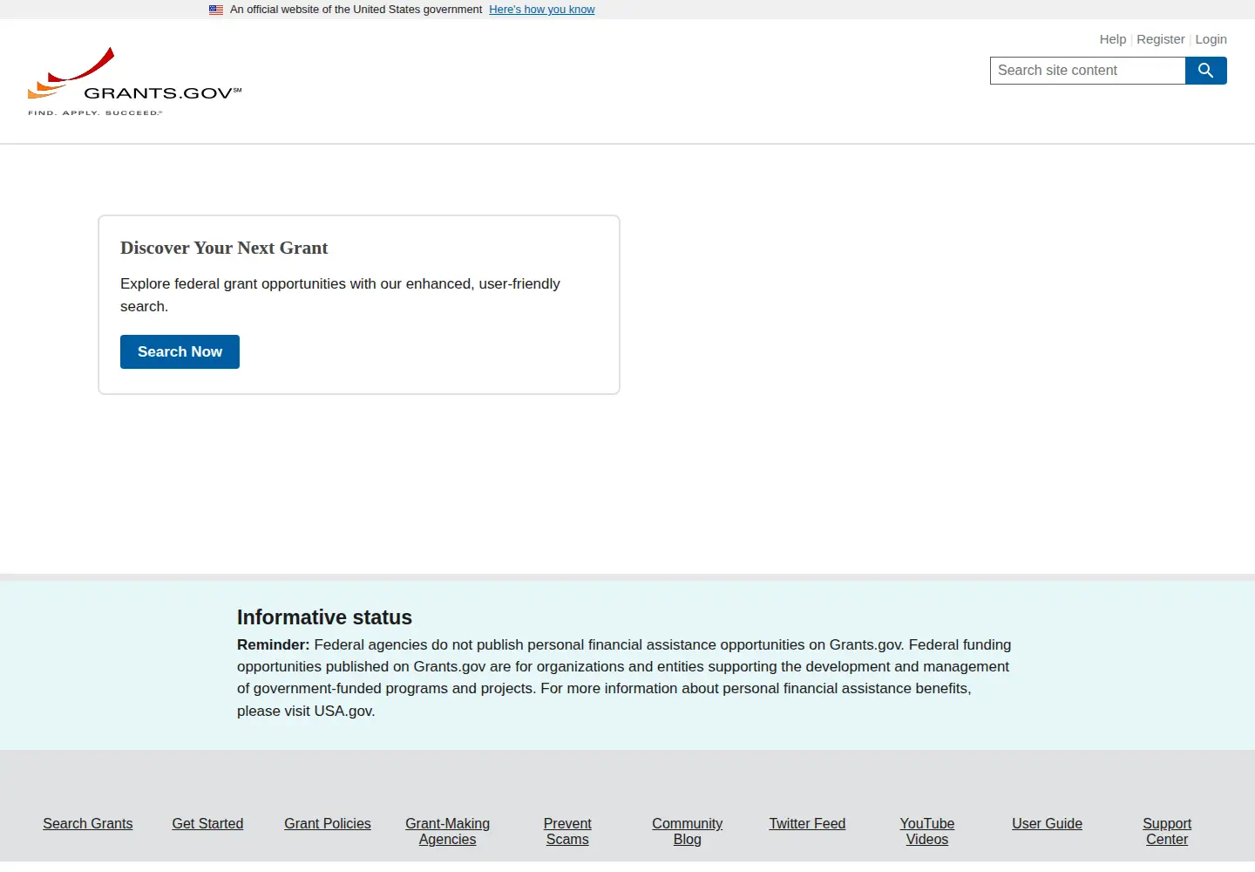Go to the Register page

coord(1160,39)
